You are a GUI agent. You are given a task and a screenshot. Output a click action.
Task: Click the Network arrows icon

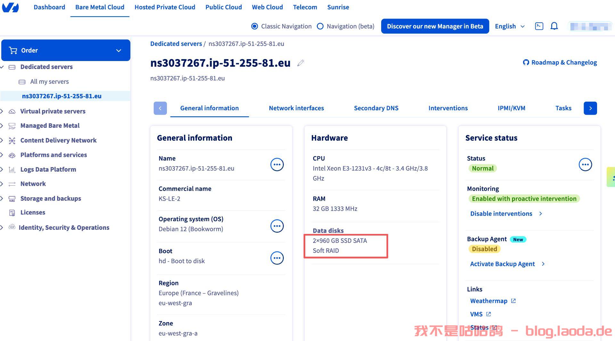pyautogui.click(x=12, y=184)
